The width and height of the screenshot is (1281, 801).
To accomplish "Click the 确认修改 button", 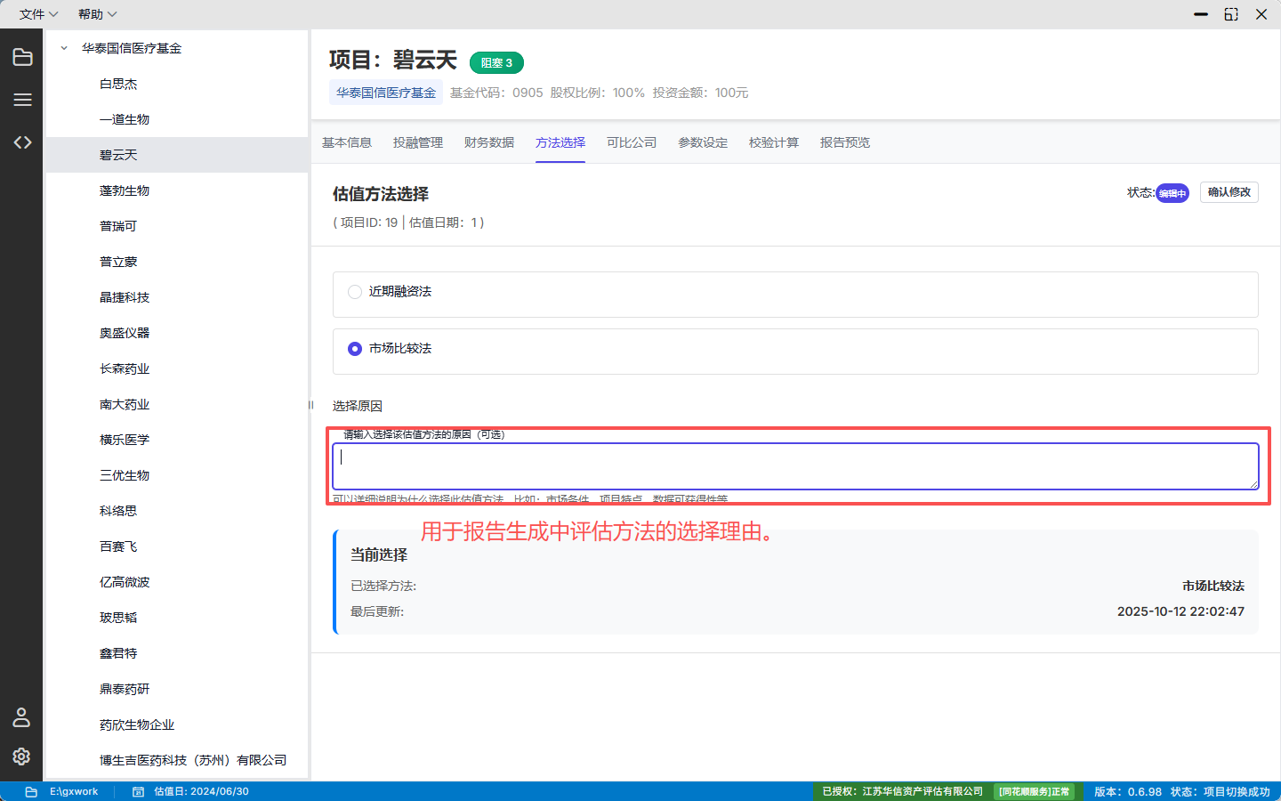I will (1229, 192).
